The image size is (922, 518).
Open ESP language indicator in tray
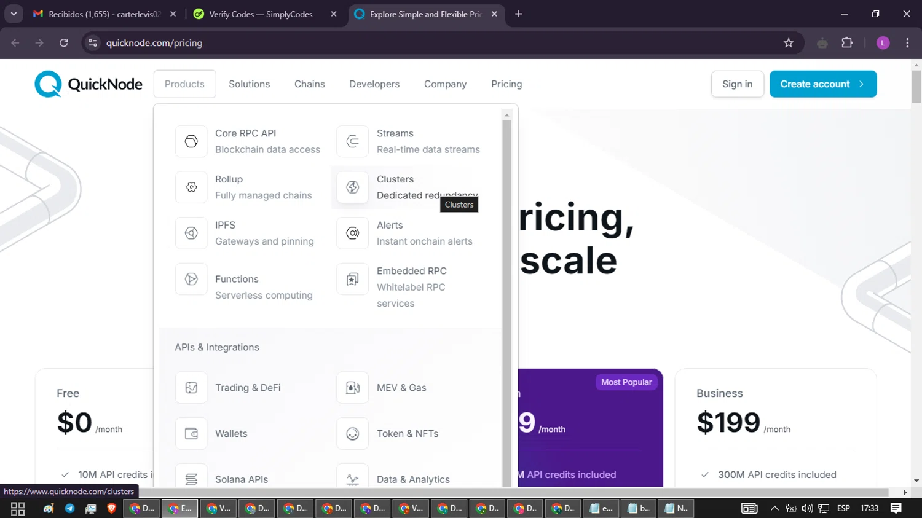[843, 508]
